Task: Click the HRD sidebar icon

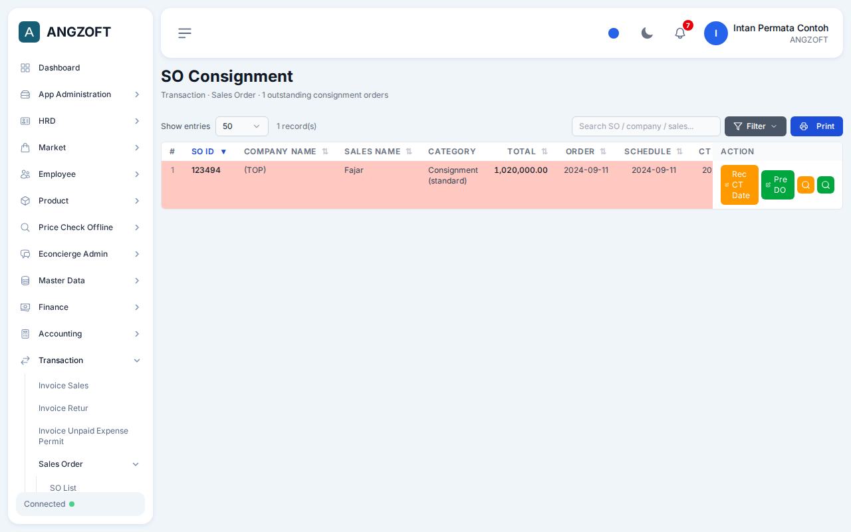Action: click(x=25, y=121)
